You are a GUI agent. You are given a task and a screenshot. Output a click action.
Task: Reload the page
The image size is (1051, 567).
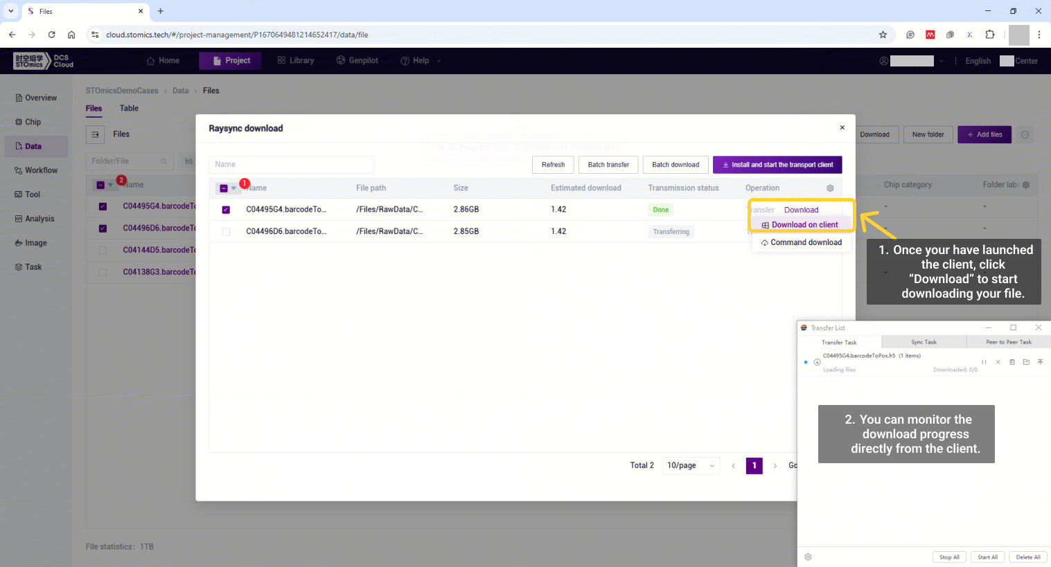coord(51,35)
